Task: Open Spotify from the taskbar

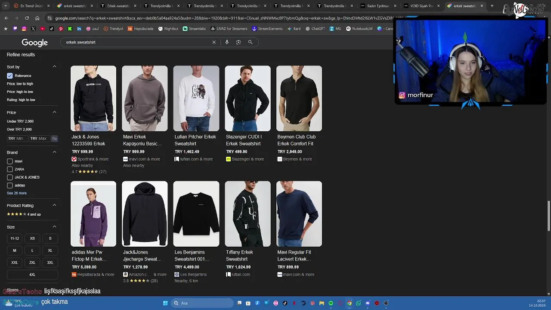Action: point(331,303)
